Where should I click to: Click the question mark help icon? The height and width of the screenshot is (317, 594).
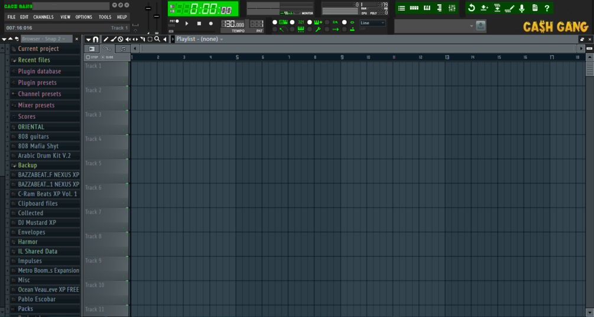(547, 8)
